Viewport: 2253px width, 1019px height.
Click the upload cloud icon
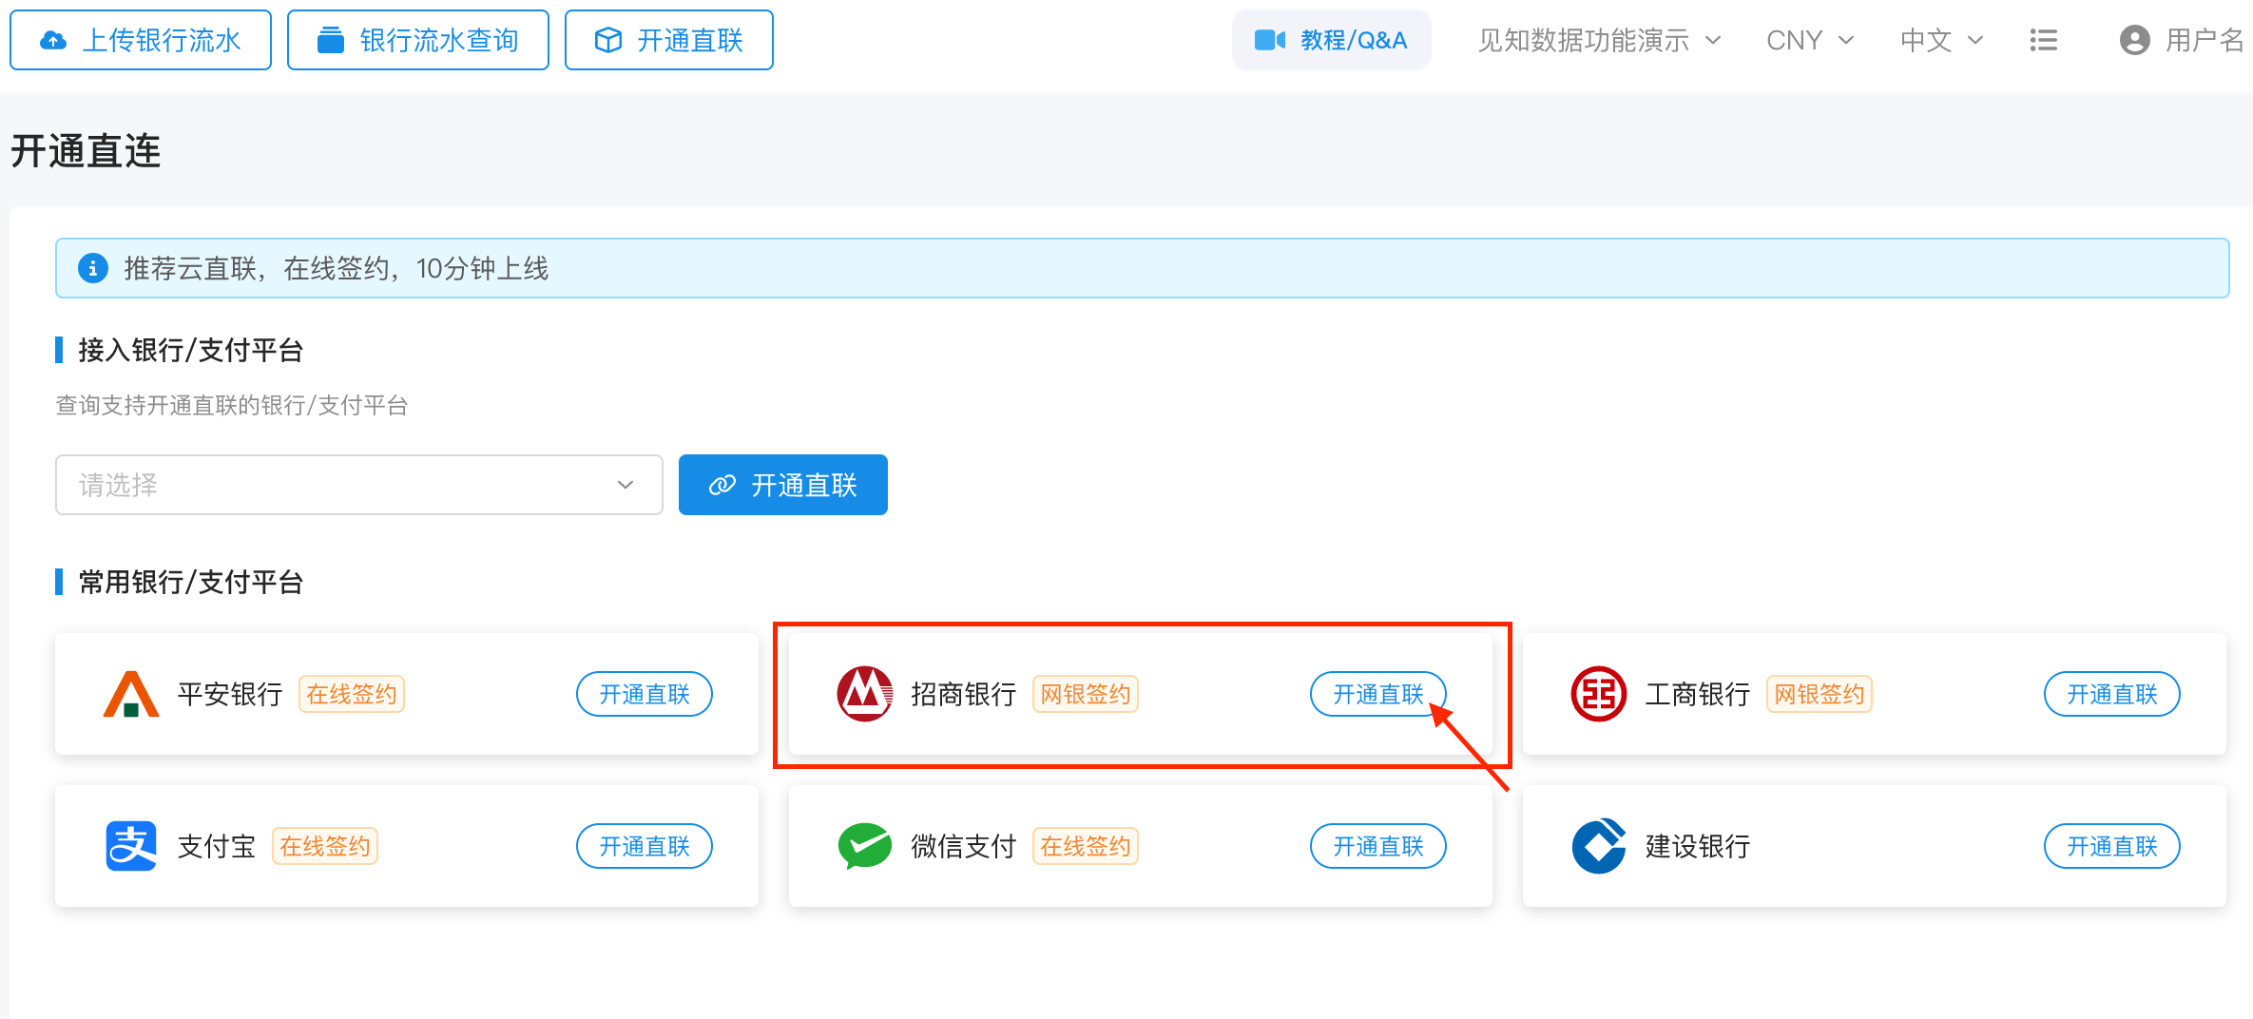(53, 40)
